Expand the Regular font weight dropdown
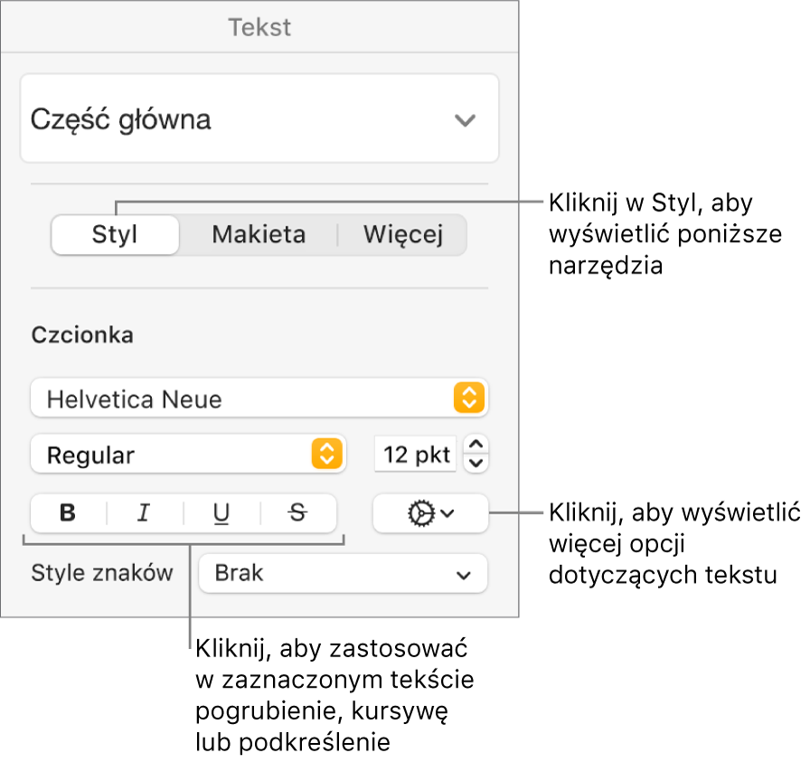Image resolution: width=810 pixels, height=762 pixels. coord(188,455)
